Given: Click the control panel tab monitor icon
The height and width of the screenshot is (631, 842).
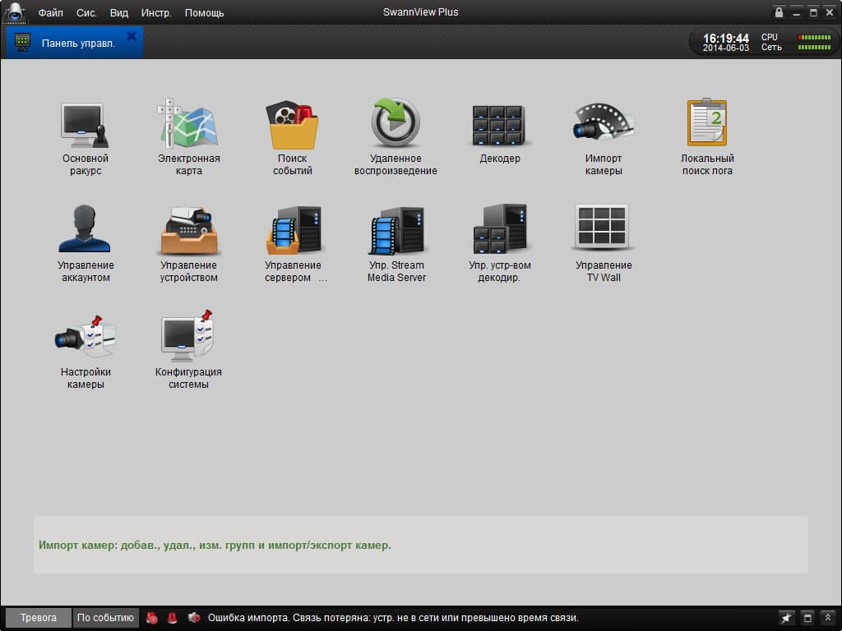Looking at the screenshot, I should pos(22,43).
